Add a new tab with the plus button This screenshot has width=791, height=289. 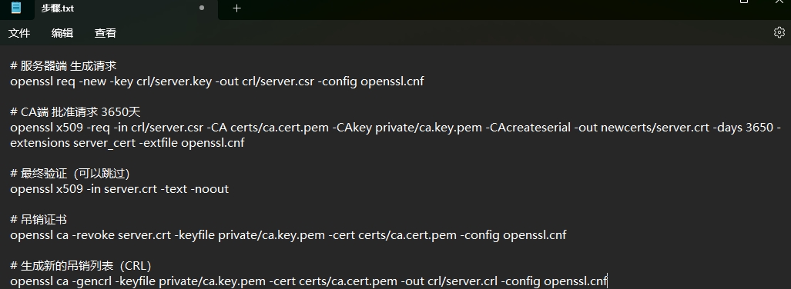click(236, 8)
